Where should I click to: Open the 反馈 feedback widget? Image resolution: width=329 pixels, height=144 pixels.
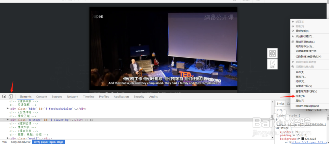pyautogui.click(x=272, y=64)
